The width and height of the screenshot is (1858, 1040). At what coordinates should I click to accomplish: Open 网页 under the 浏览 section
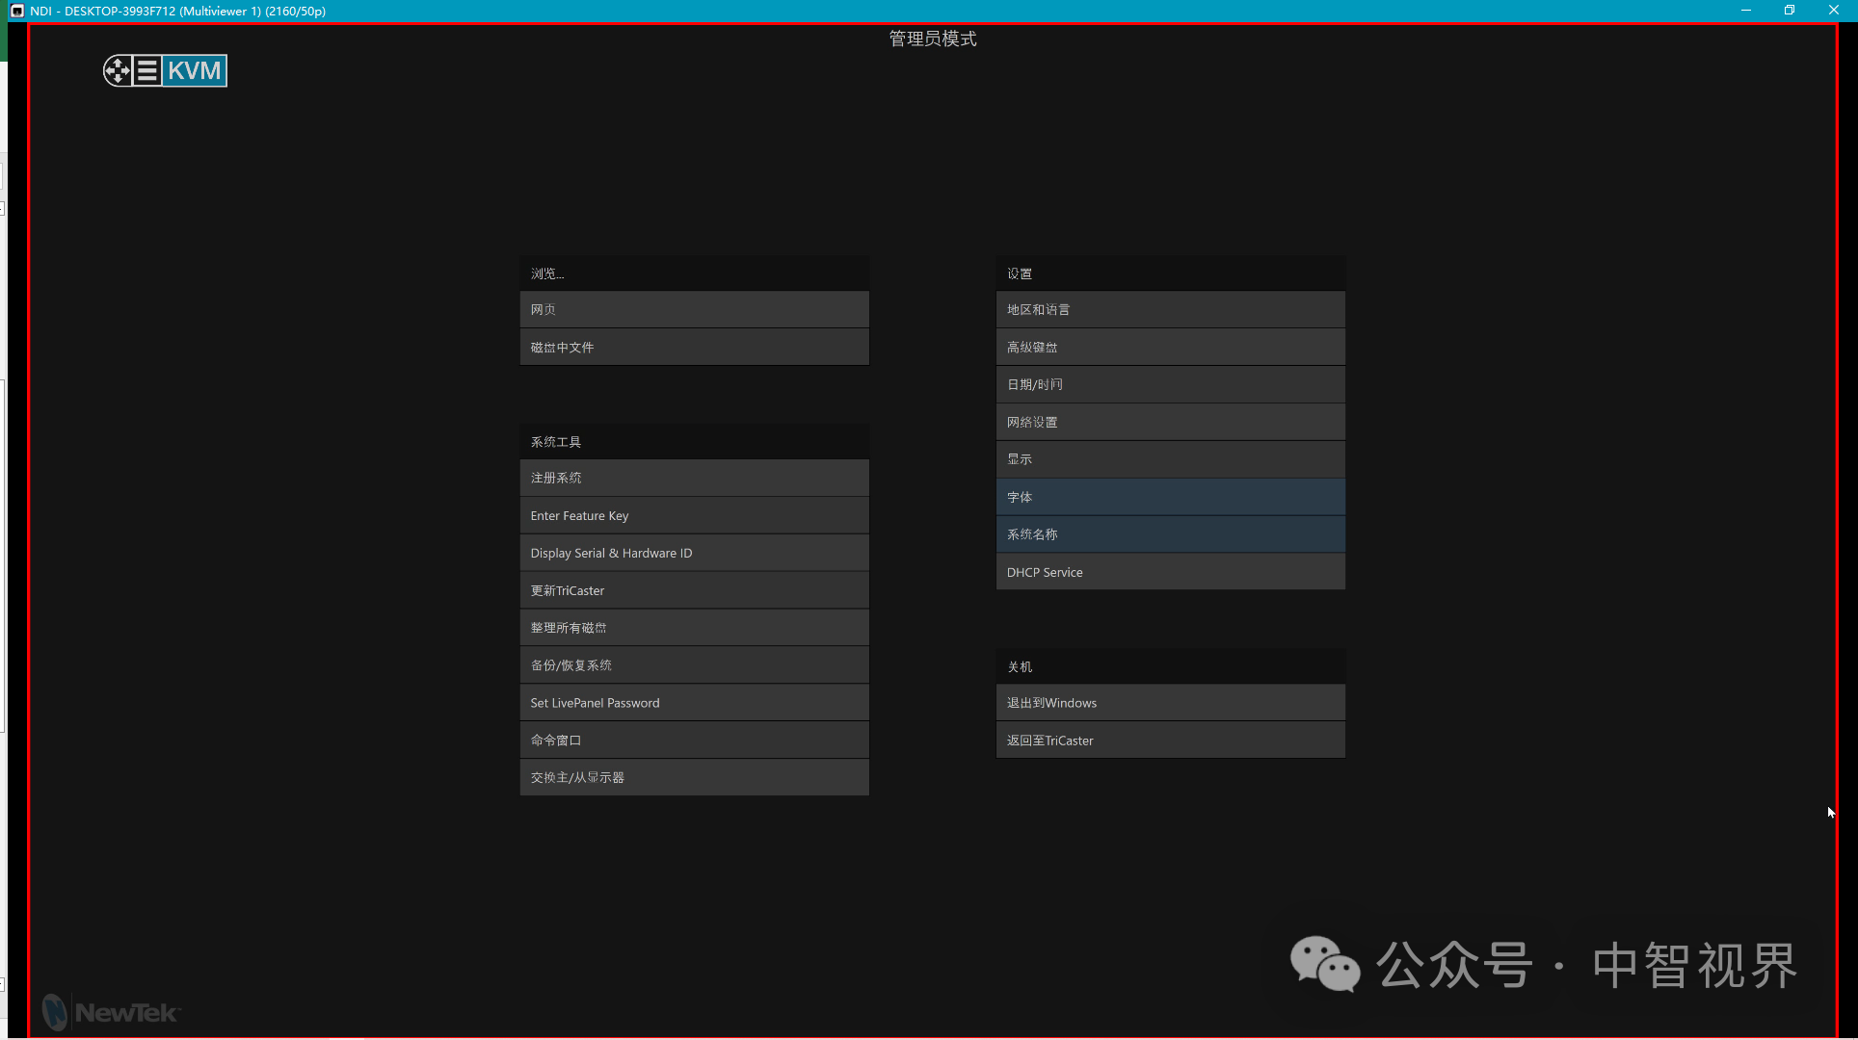click(x=694, y=309)
